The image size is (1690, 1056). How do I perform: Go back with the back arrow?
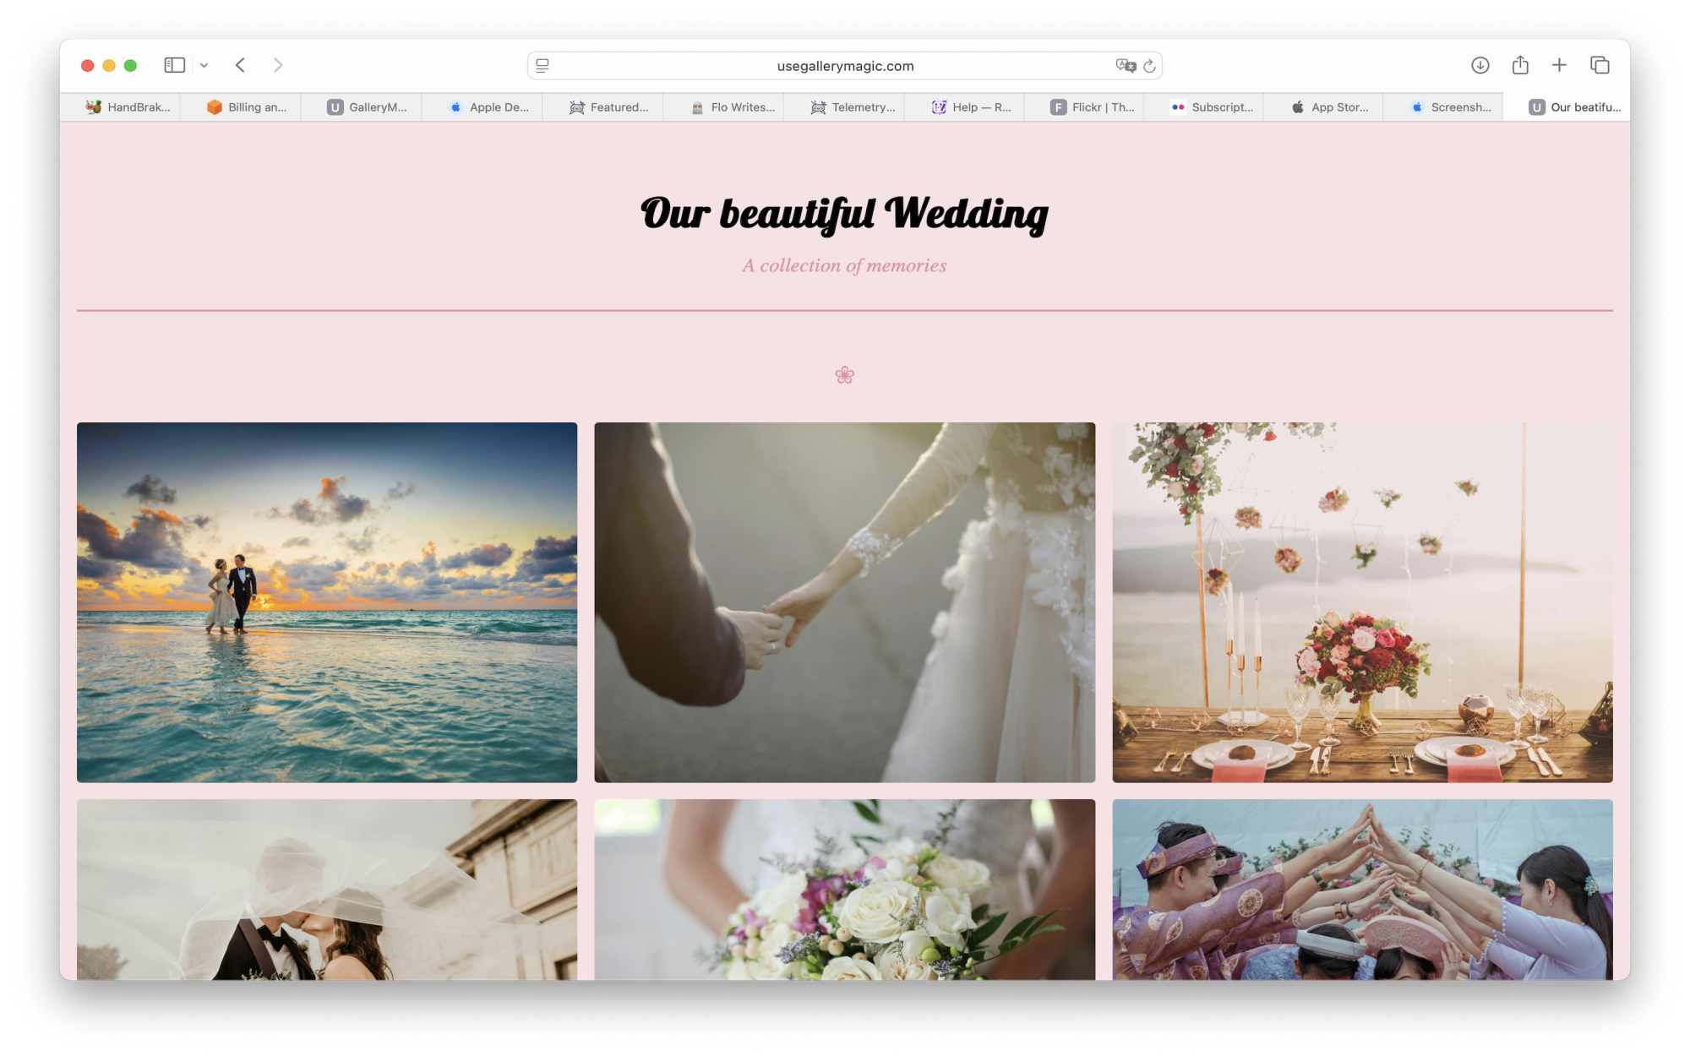pos(241,65)
